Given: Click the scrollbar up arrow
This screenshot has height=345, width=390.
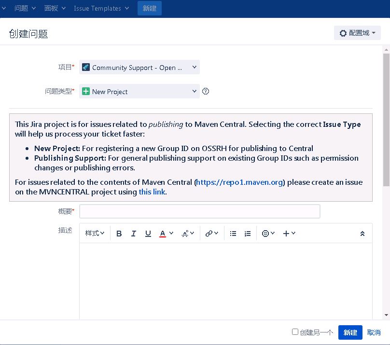Looking at the screenshot, I should pyautogui.click(x=386, y=50).
